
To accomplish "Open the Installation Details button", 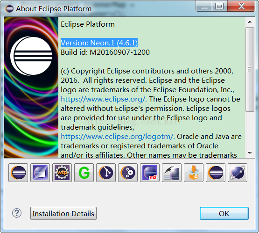I will (63, 213).
